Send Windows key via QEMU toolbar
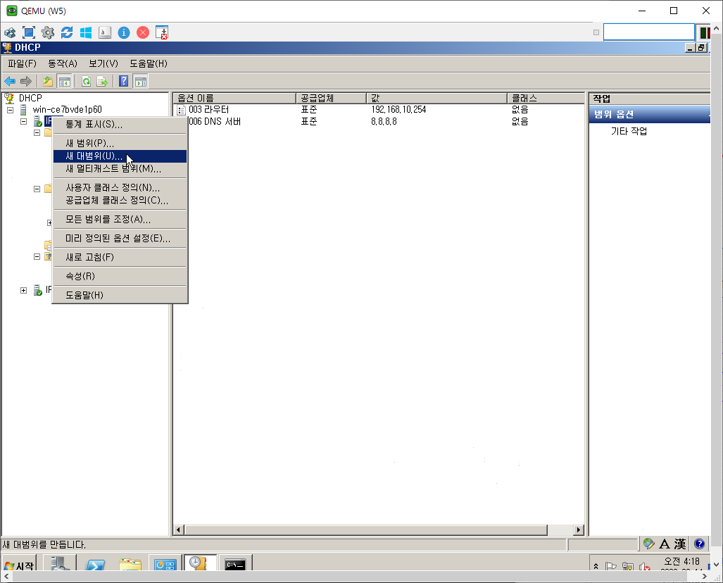723x583 pixels. click(86, 32)
